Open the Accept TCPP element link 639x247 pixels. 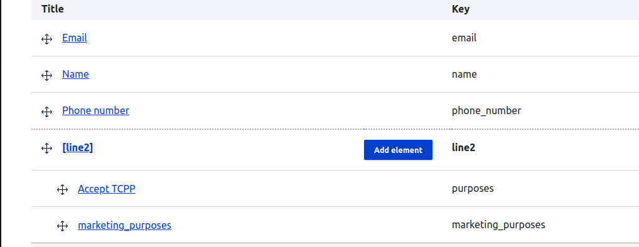pos(107,189)
